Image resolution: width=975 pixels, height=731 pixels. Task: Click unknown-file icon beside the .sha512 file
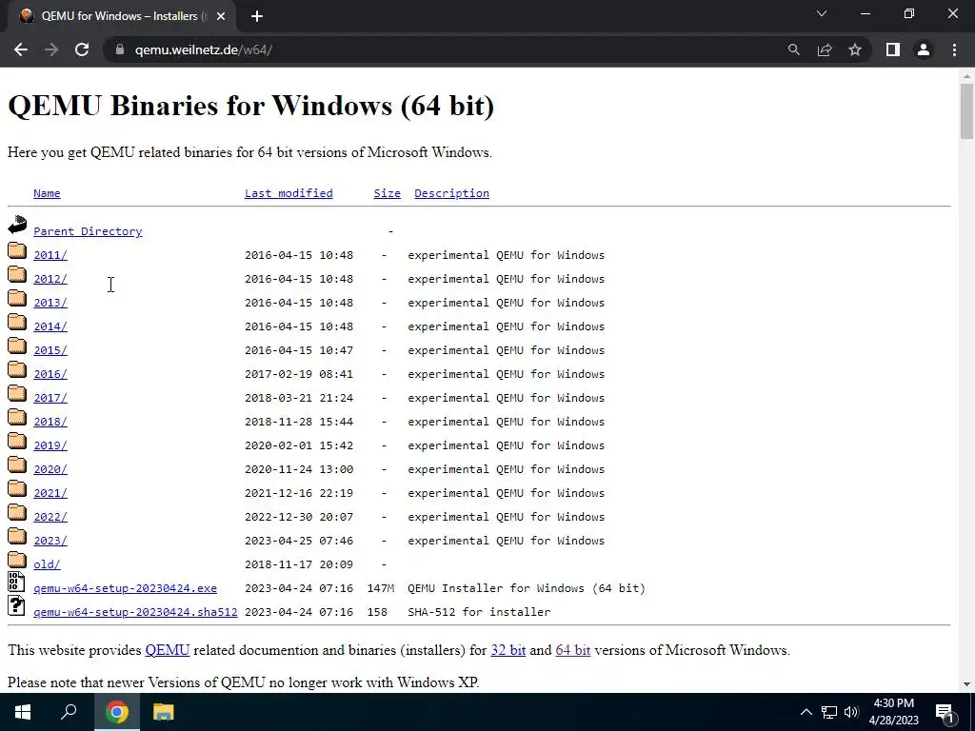click(x=16, y=605)
